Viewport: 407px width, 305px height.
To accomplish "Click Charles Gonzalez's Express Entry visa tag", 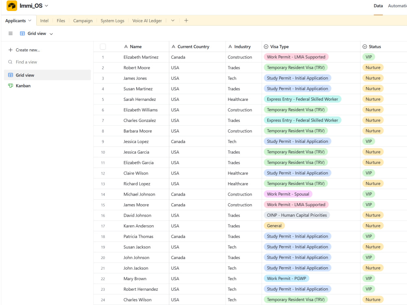I will [302, 120].
